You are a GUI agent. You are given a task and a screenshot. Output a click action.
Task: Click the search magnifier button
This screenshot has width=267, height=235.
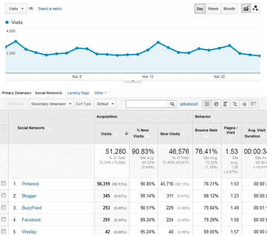point(172,104)
